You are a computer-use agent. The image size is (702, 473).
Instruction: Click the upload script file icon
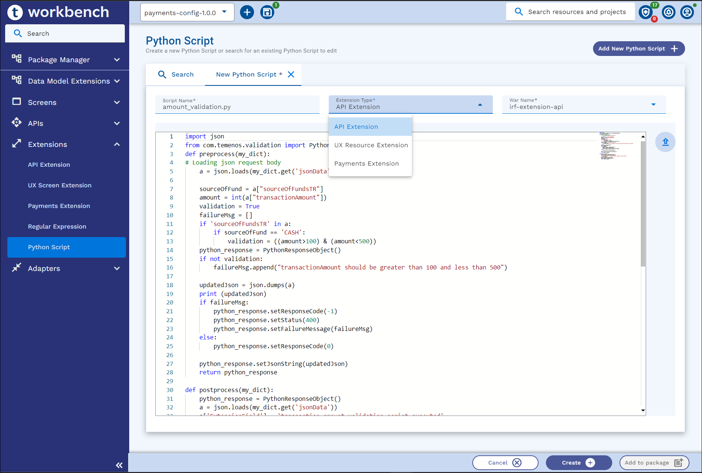[x=665, y=142]
